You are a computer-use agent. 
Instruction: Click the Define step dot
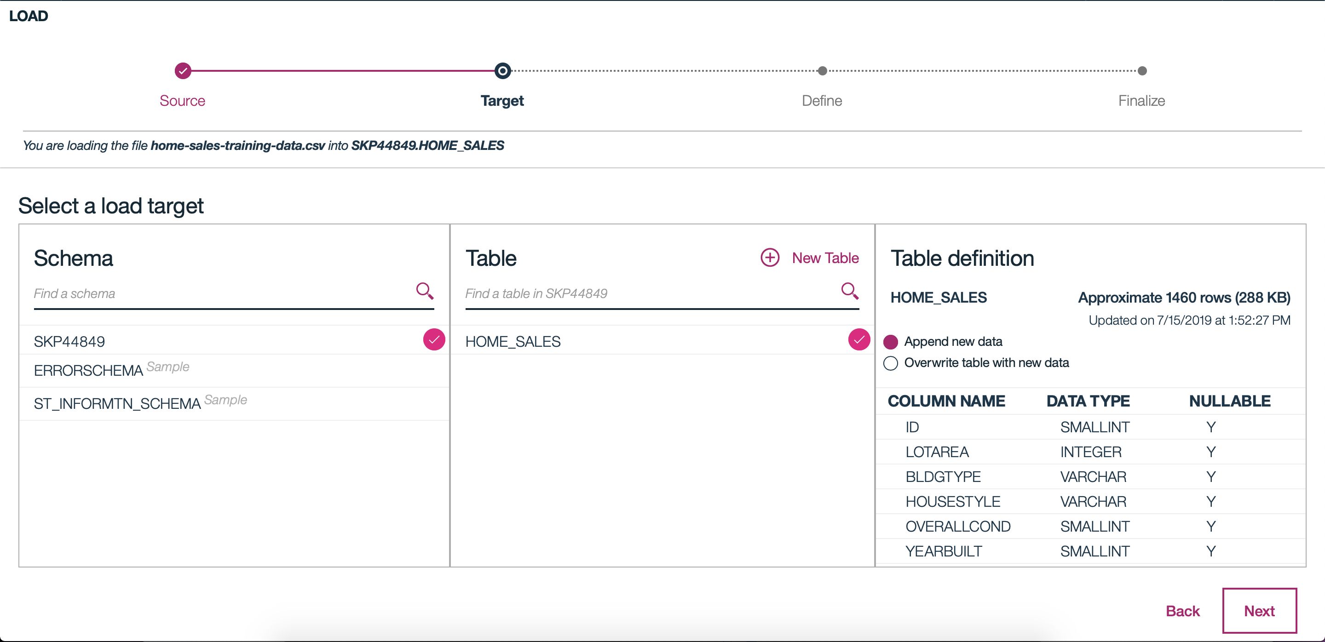coord(822,71)
